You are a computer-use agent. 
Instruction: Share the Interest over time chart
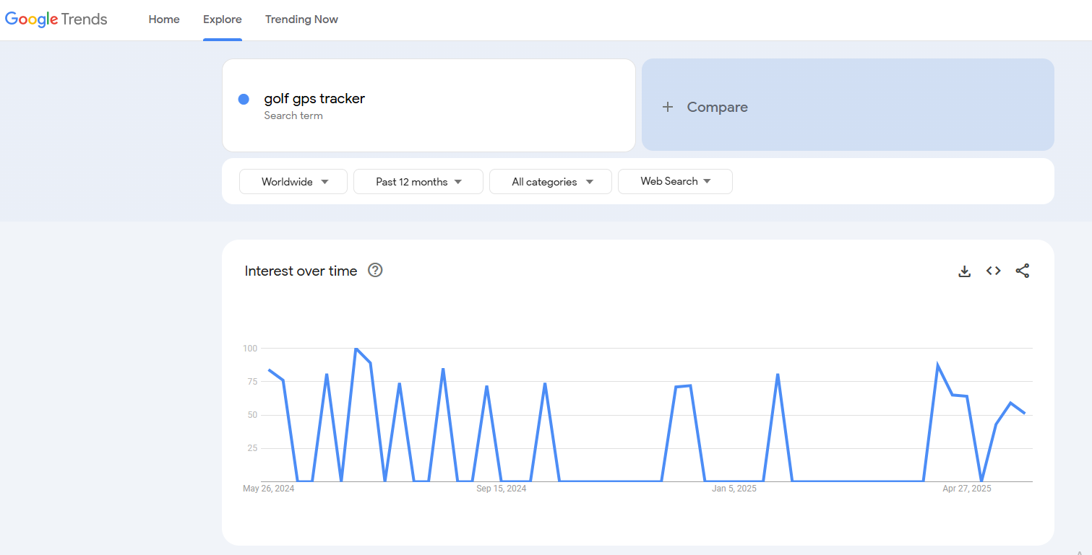pyautogui.click(x=1022, y=271)
